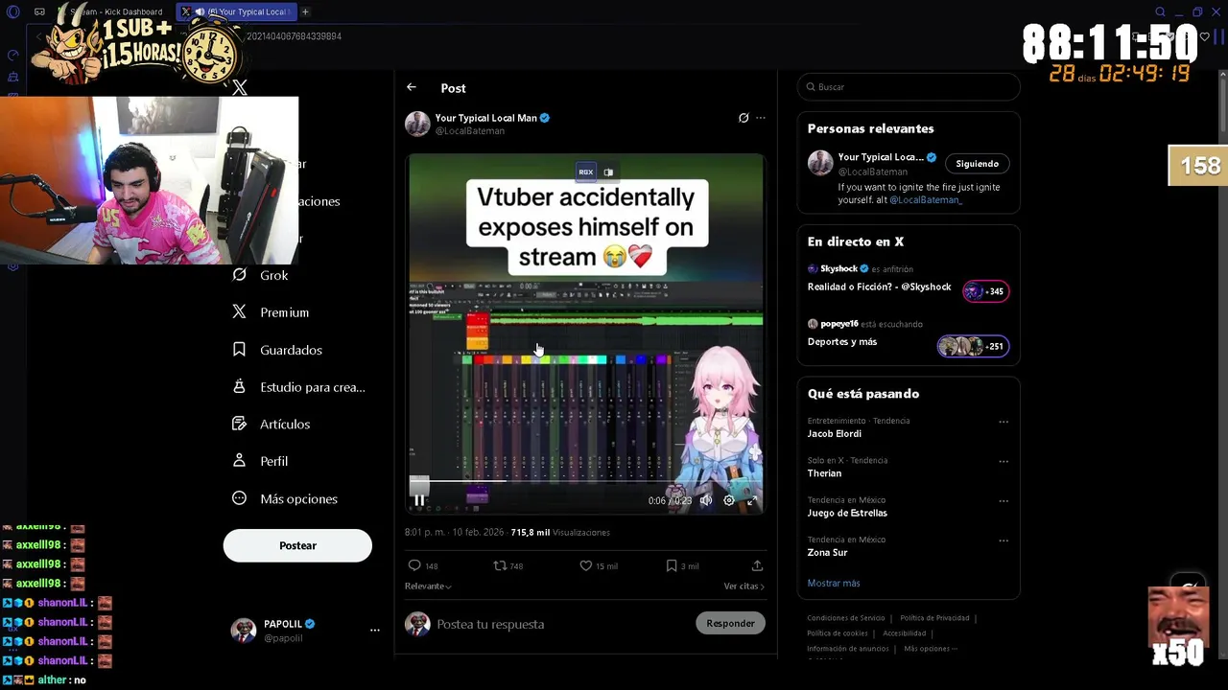Click the browser search magnifier icon
1228x690 pixels.
(x=1160, y=11)
